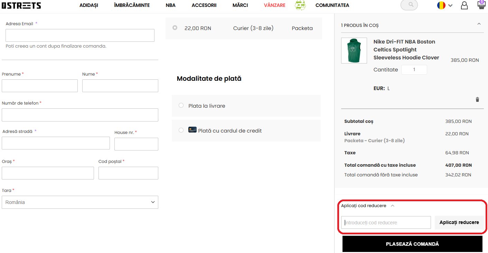The width and height of the screenshot is (488, 253).
Task: Click the green hoodie product thumbnail
Action: click(x=354, y=50)
